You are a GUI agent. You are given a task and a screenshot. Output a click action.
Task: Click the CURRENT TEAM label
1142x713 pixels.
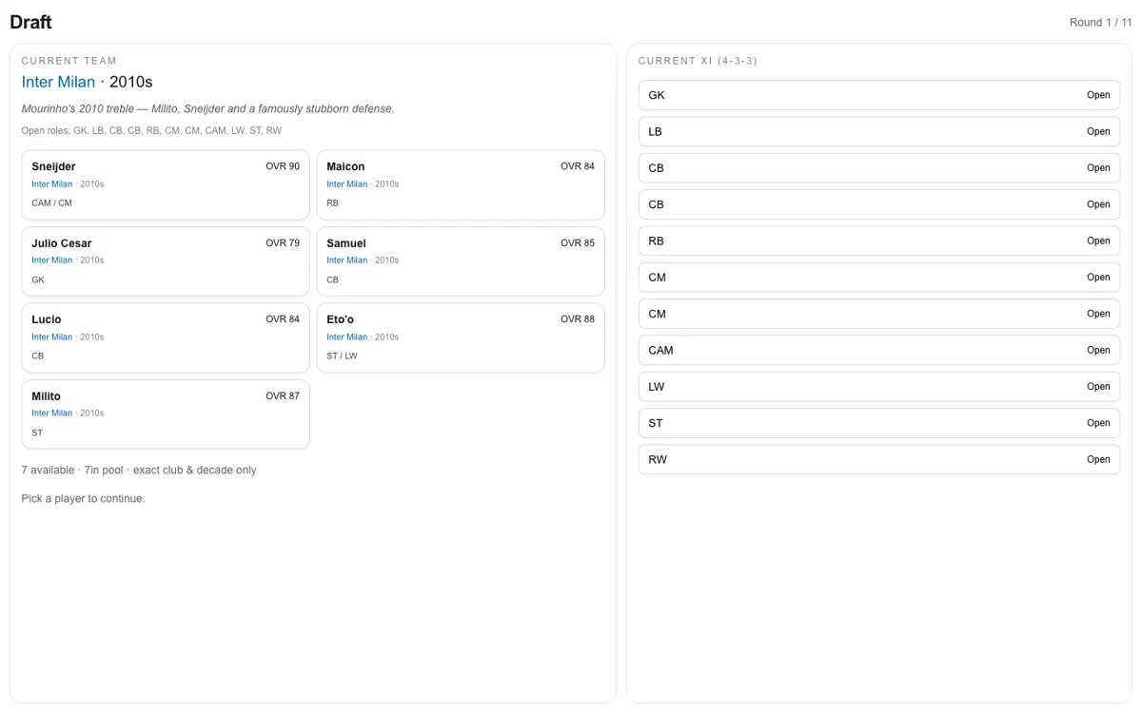[x=69, y=61]
